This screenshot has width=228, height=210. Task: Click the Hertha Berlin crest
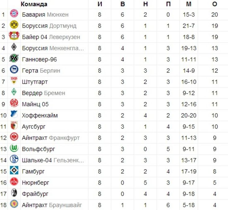pyautogui.click(x=14, y=69)
